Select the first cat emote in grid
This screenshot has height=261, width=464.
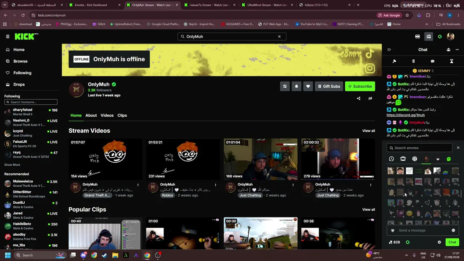tap(391, 171)
